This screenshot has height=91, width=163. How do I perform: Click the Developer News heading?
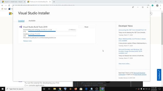coord(126,26)
